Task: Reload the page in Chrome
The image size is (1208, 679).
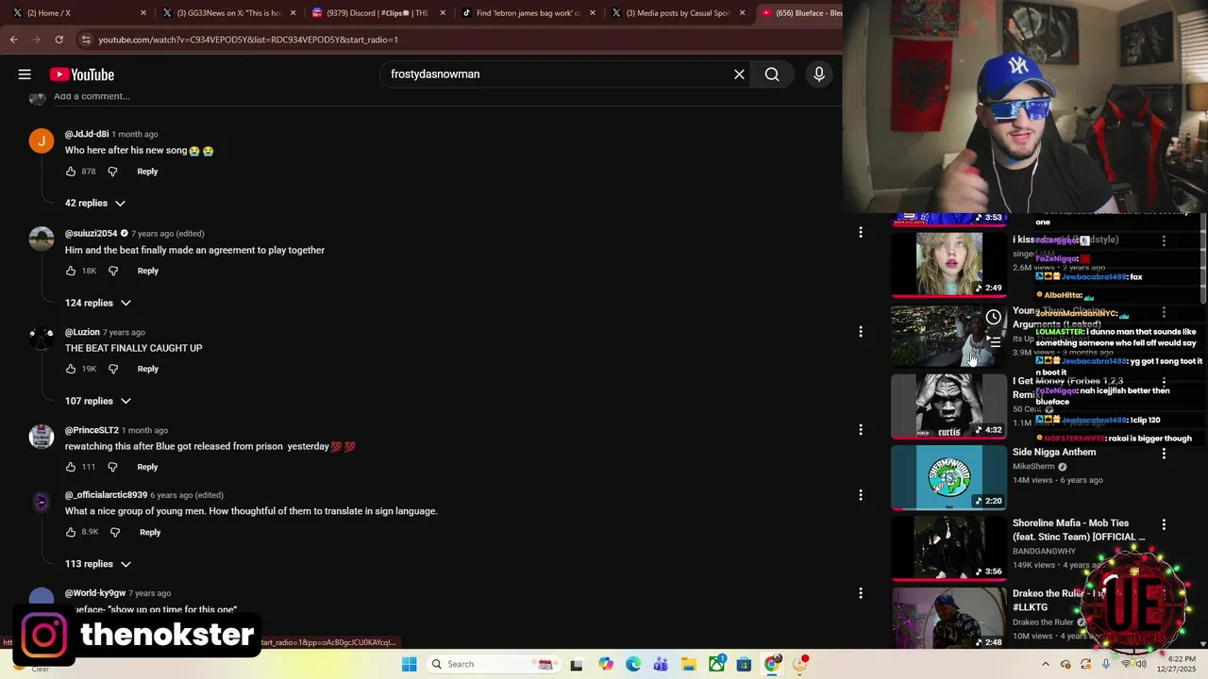Action: 59,40
